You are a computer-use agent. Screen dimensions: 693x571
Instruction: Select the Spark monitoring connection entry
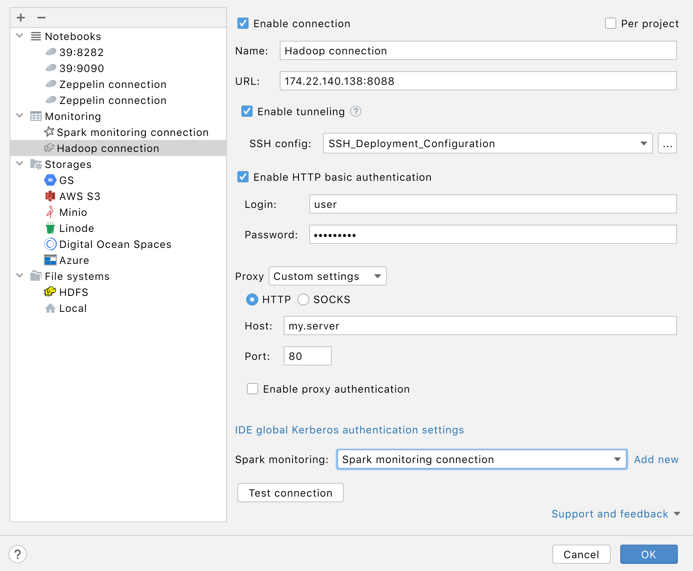click(132, 132)
